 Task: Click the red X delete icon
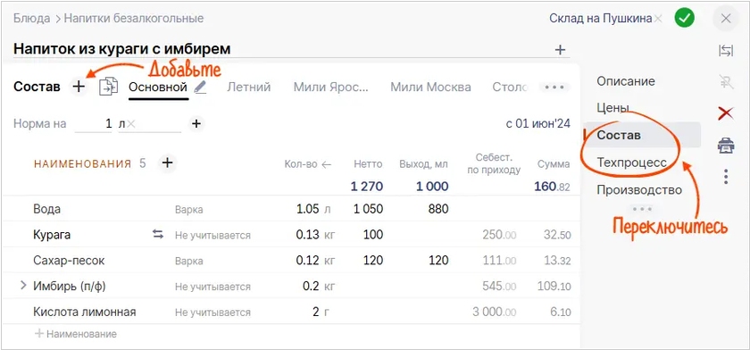(726, 113)
